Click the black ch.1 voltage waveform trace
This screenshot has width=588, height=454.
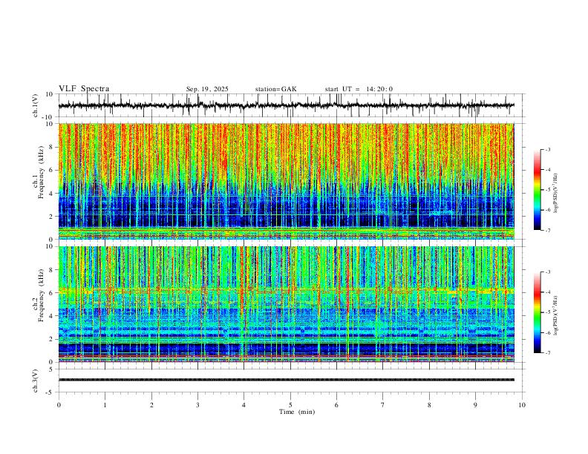point(286,105)
